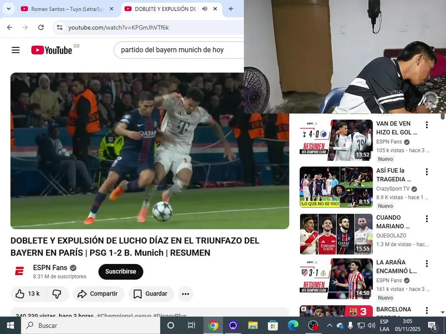This screenshot has height=334, width=446.
Task: Close the Romeo Santos Tuyo tab
Action: 111,9
